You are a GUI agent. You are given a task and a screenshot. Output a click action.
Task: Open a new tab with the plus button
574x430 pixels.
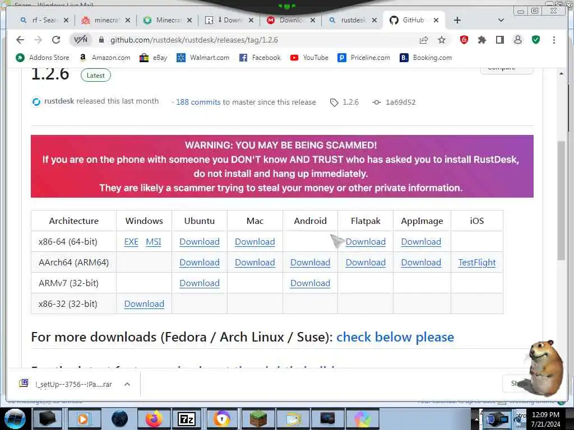coord(457,20)
